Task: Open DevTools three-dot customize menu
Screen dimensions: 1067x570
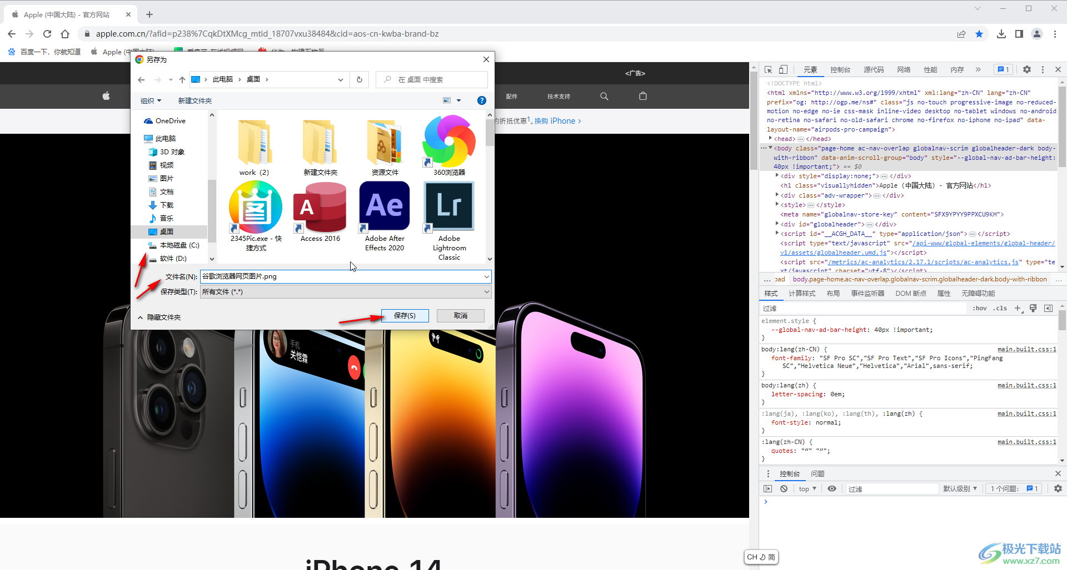Action: (1043, 69)
